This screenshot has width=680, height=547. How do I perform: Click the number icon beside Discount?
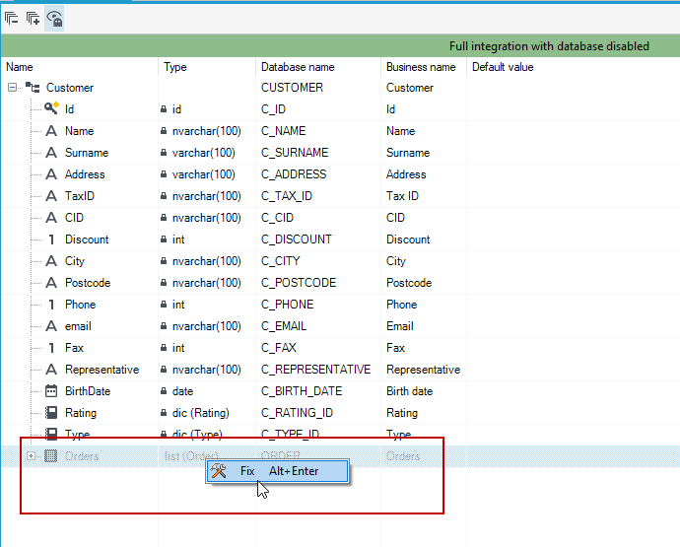[51, 239]
